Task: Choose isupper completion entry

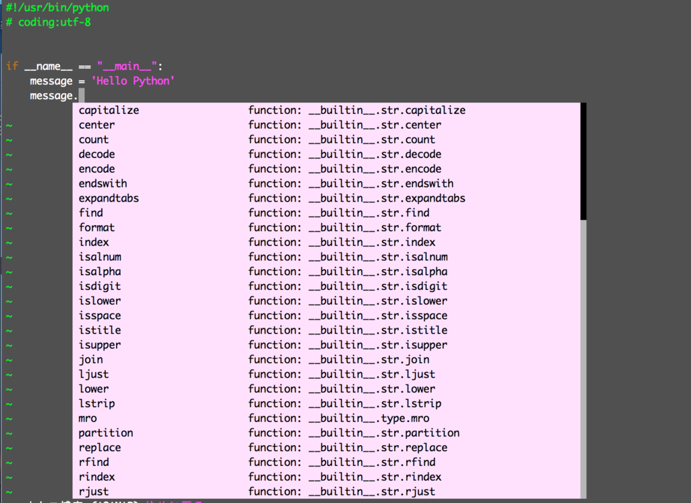Action: click(327, 345)
